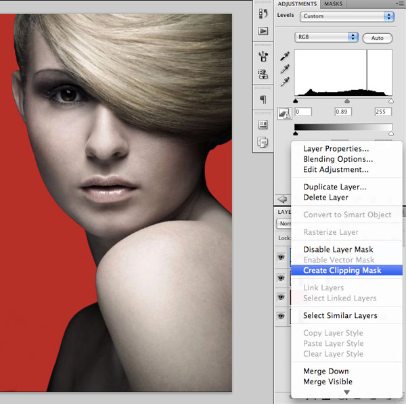Open the Actions panel play icon
The image size is (406, 404).
point(263,31)
